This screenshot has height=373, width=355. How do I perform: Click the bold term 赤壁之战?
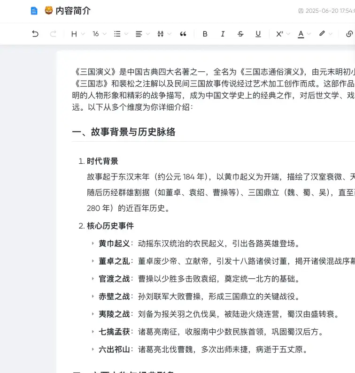114,297
